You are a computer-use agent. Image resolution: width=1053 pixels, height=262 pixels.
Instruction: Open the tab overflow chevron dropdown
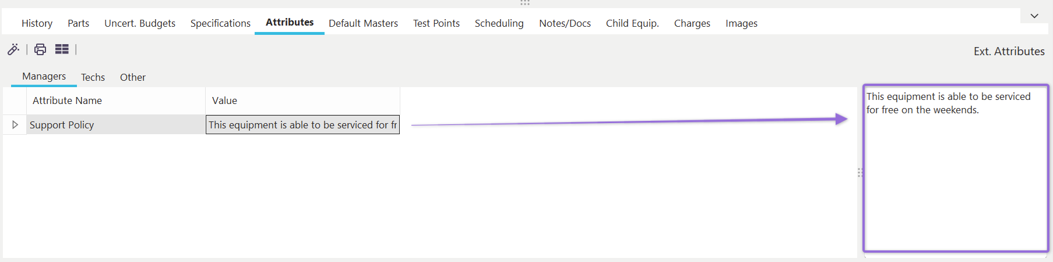tap(1034, 16)
